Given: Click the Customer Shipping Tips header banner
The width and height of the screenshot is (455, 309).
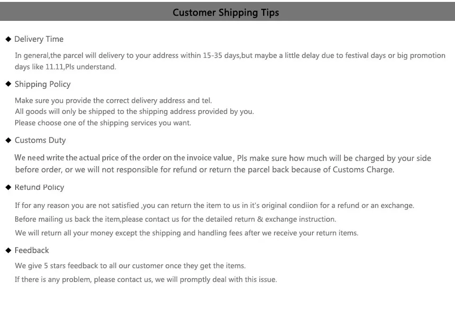Looking at the screenshot, I should click(227, 11).
